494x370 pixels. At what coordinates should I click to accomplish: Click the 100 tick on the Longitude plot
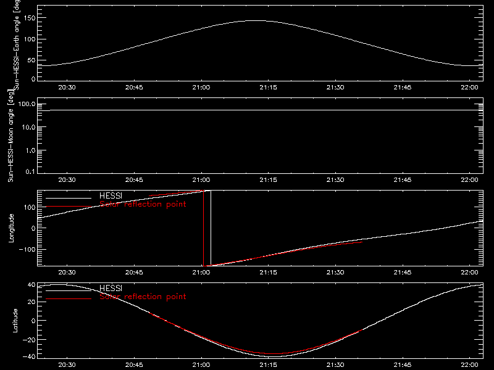(30, 207)
